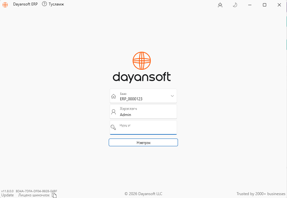Click license code BD4A-7DFA-DF04-9928-E4BF
The width and height of the screenshot is (287, 198).
37,191
